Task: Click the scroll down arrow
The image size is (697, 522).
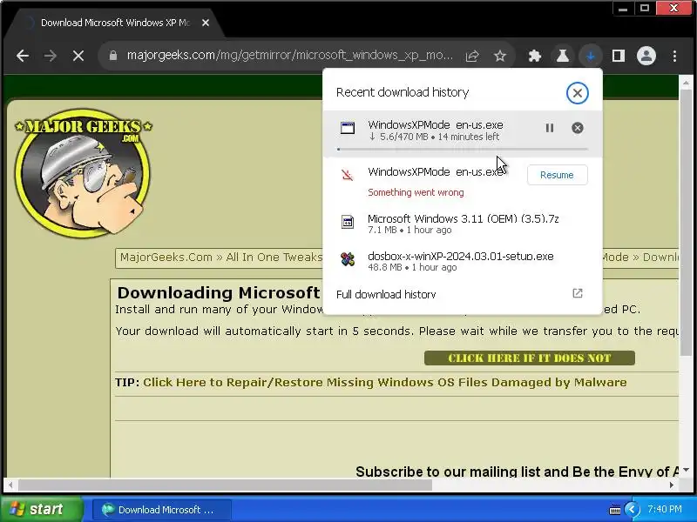Action: 686,471
